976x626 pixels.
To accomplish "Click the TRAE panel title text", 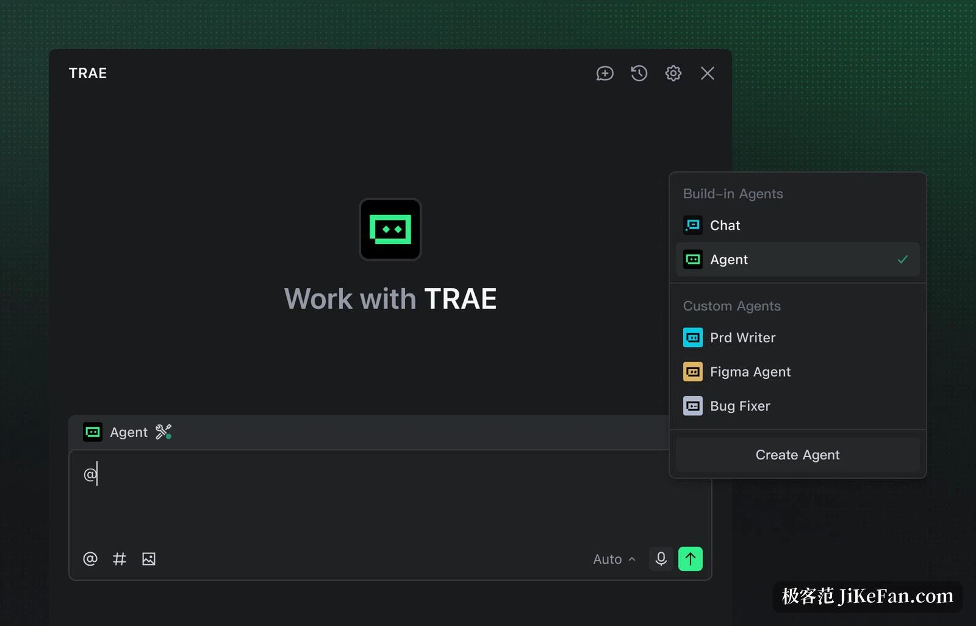I will click(x=88, y=73).
